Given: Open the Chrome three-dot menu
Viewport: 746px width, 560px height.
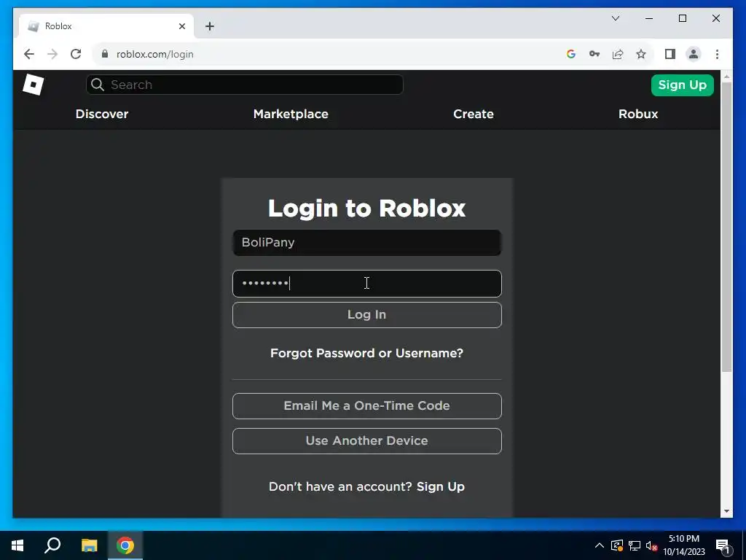Looking at the screenshot, I should 717,54.
